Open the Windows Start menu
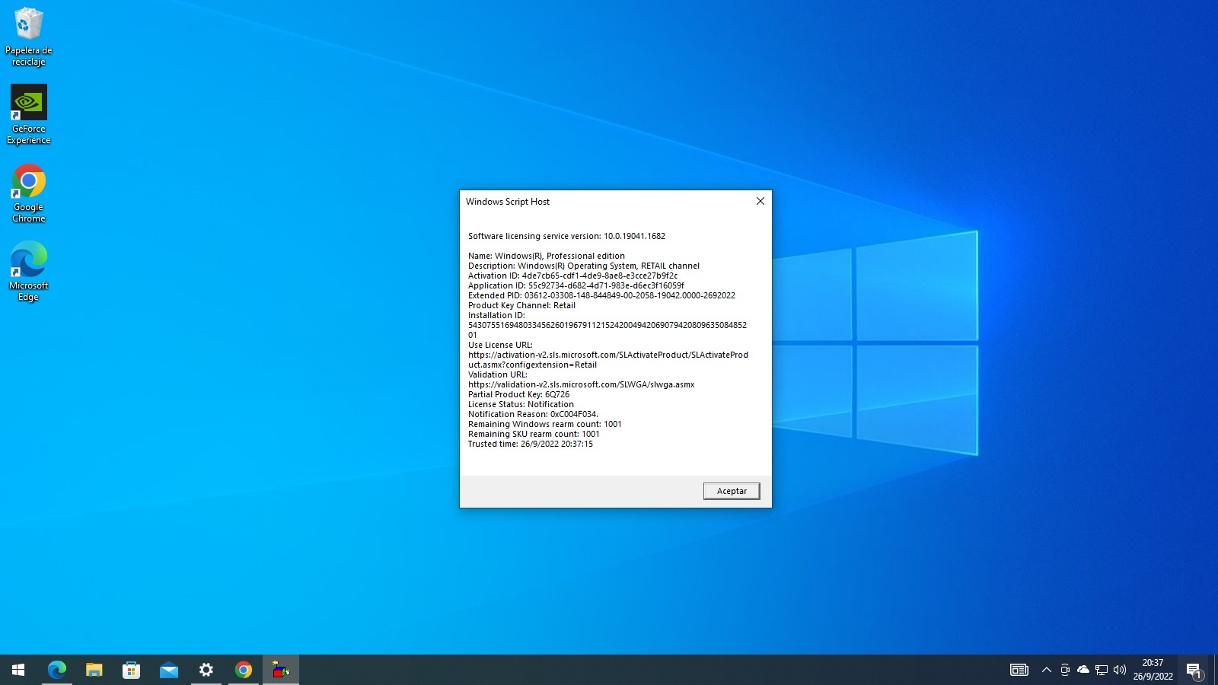1218x685 pixels. (x=18, y=670)
